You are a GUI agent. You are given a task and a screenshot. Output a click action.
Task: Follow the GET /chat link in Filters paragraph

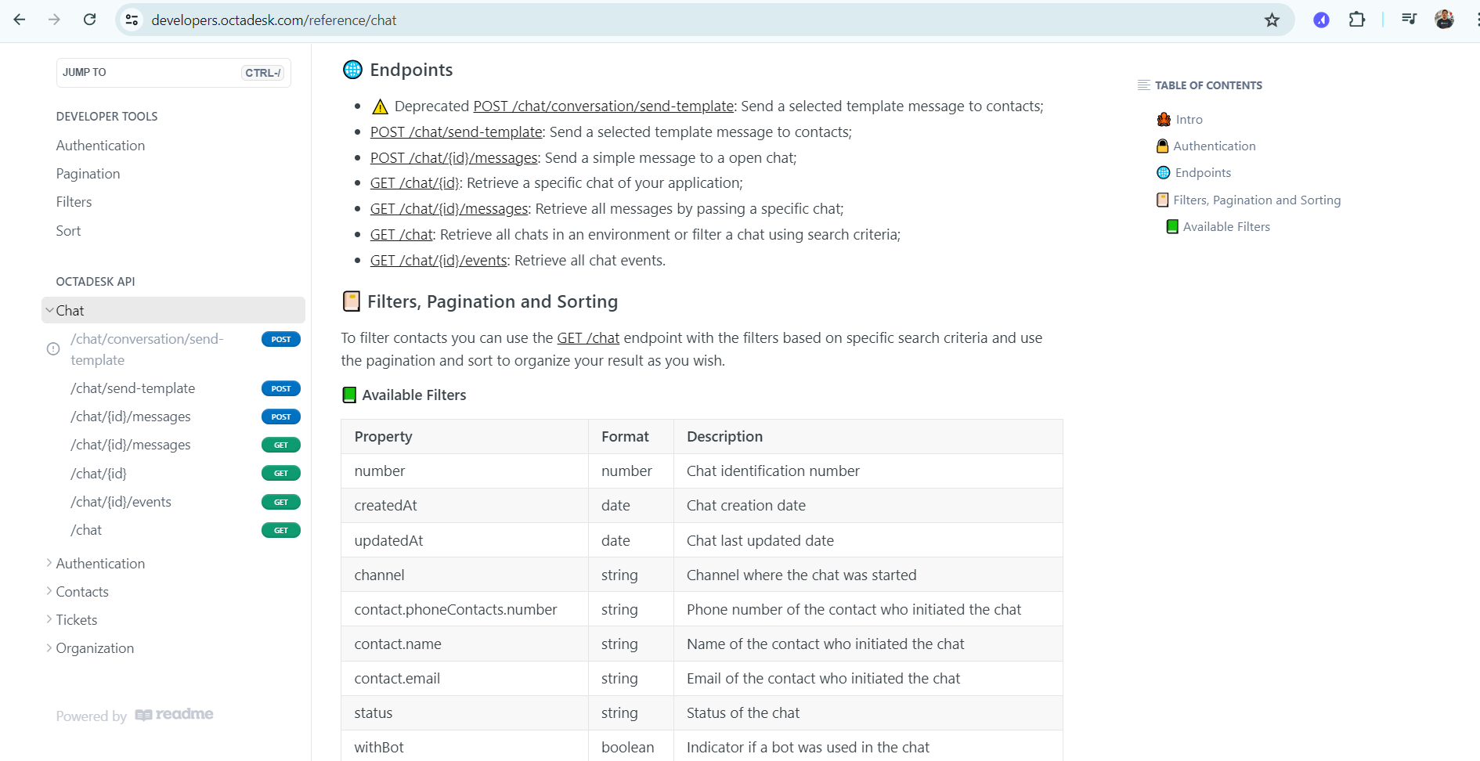coord(588,338)
